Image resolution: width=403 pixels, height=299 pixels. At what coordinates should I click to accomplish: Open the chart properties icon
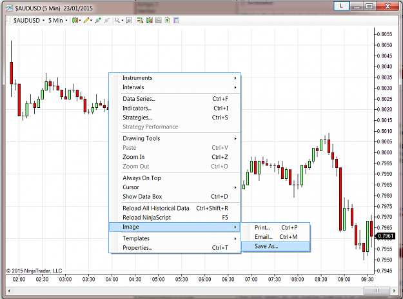(176, 20)
